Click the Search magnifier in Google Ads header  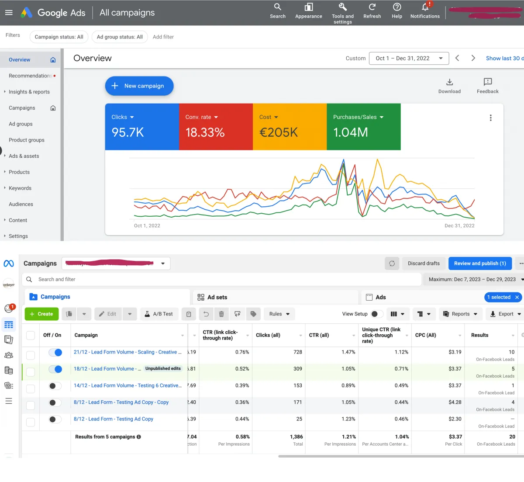coord(277,7)
